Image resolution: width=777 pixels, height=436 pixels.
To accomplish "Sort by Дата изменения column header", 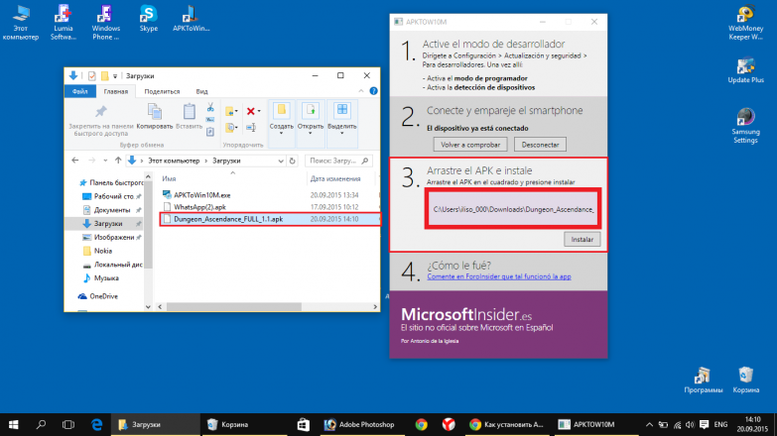I will pyautogui.click(x=335, y=178).
